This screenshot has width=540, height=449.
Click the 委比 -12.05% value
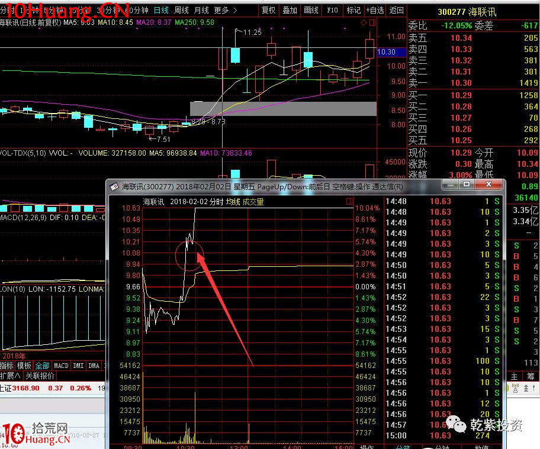coord(457,26)
